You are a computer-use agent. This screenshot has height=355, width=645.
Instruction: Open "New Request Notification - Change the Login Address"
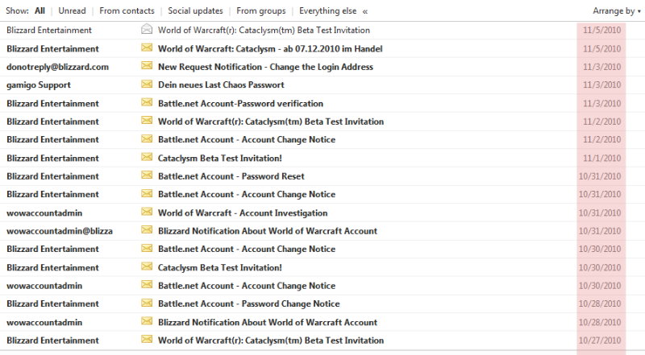(265, 67)
